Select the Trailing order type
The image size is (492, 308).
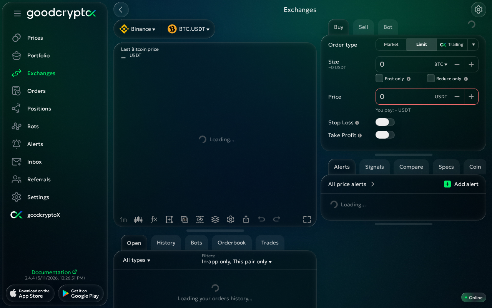coord(452,45)
